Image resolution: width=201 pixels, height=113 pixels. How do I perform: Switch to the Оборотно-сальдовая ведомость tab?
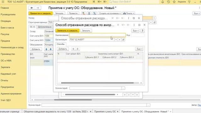[56, 111]
